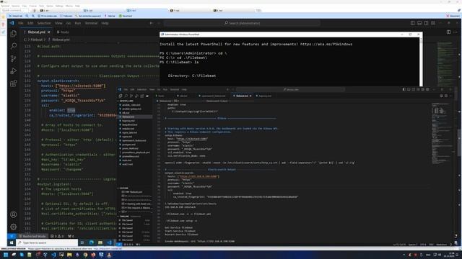Close the active filebeat.yml tab in small VS Code
The width and height of the screenshot is (462, 259).
click(x=250, y=96)
